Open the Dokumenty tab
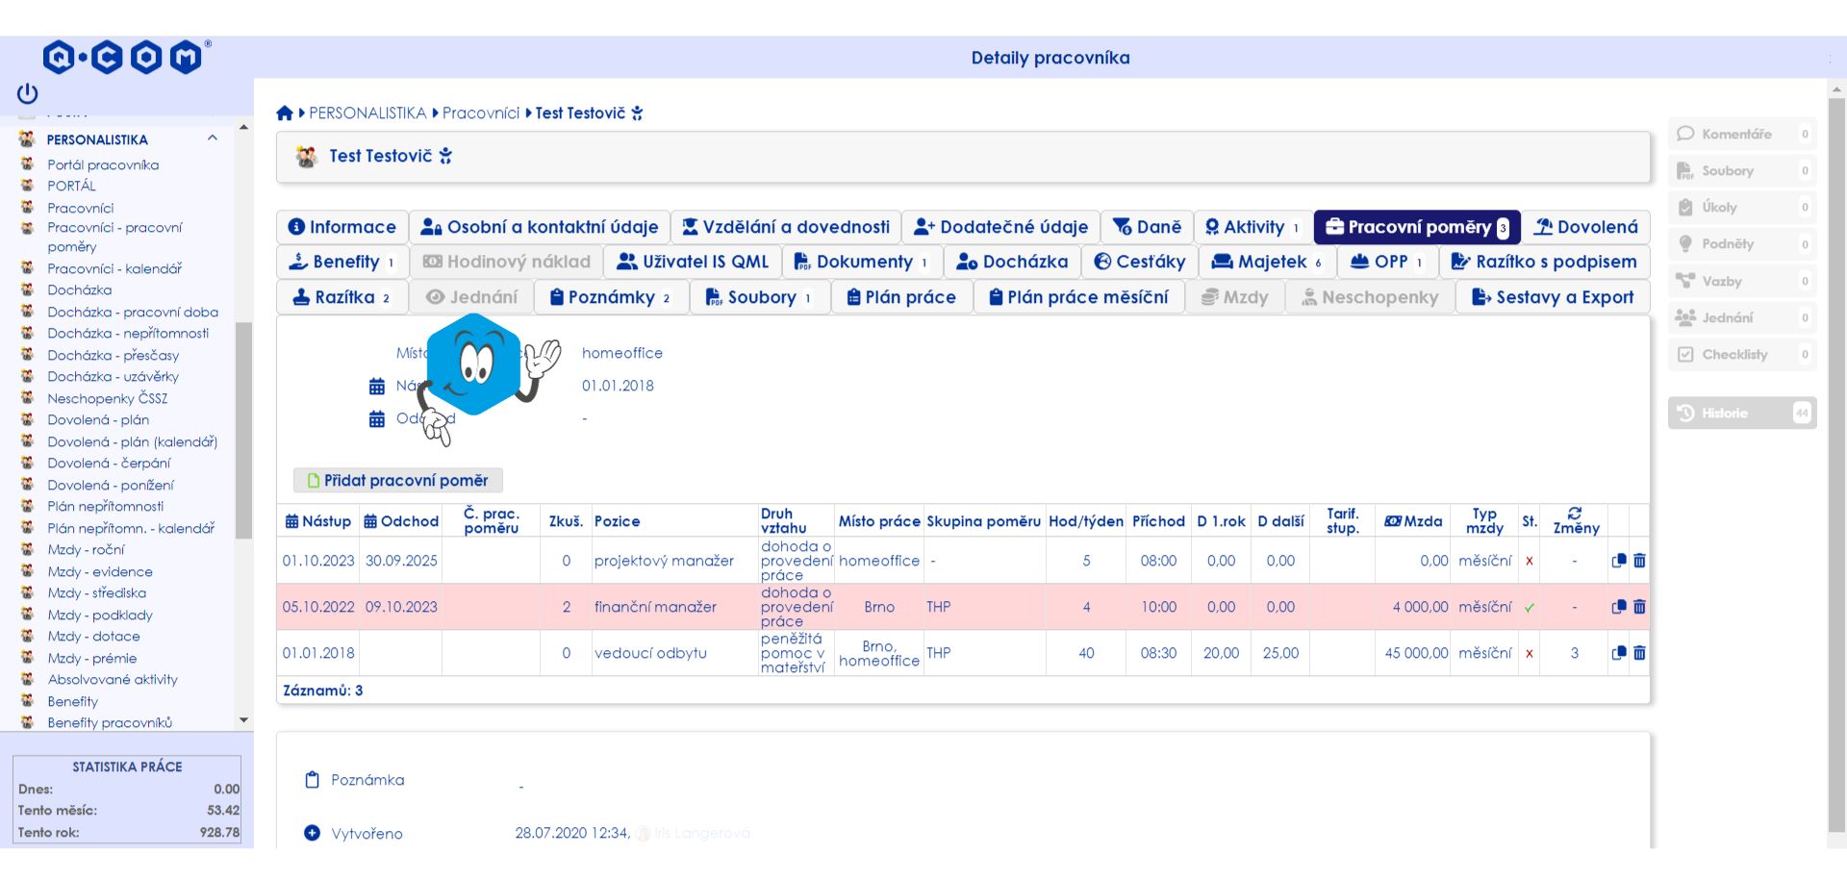 862,262
